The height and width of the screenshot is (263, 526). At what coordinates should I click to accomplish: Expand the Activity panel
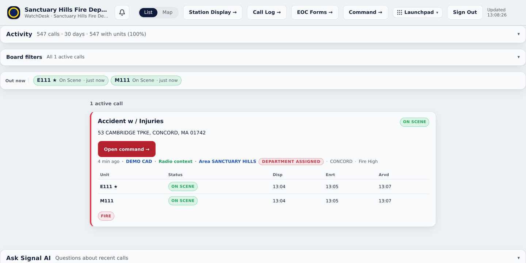[x=263, y=34]
